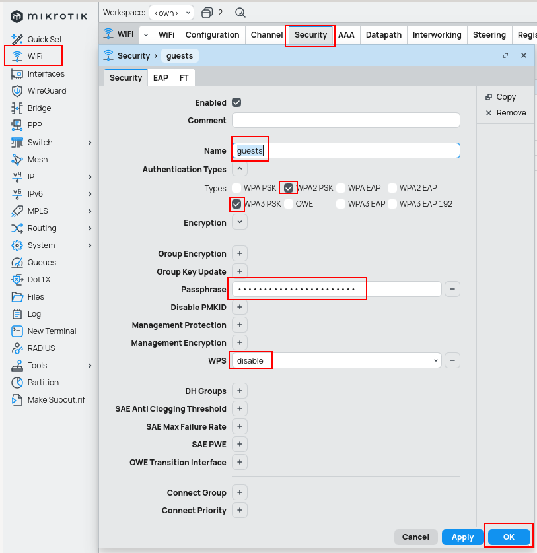Expand the Routing submenu
This screenshot has height=553, width=537.
pyautogui.click(x=90, y=228)
